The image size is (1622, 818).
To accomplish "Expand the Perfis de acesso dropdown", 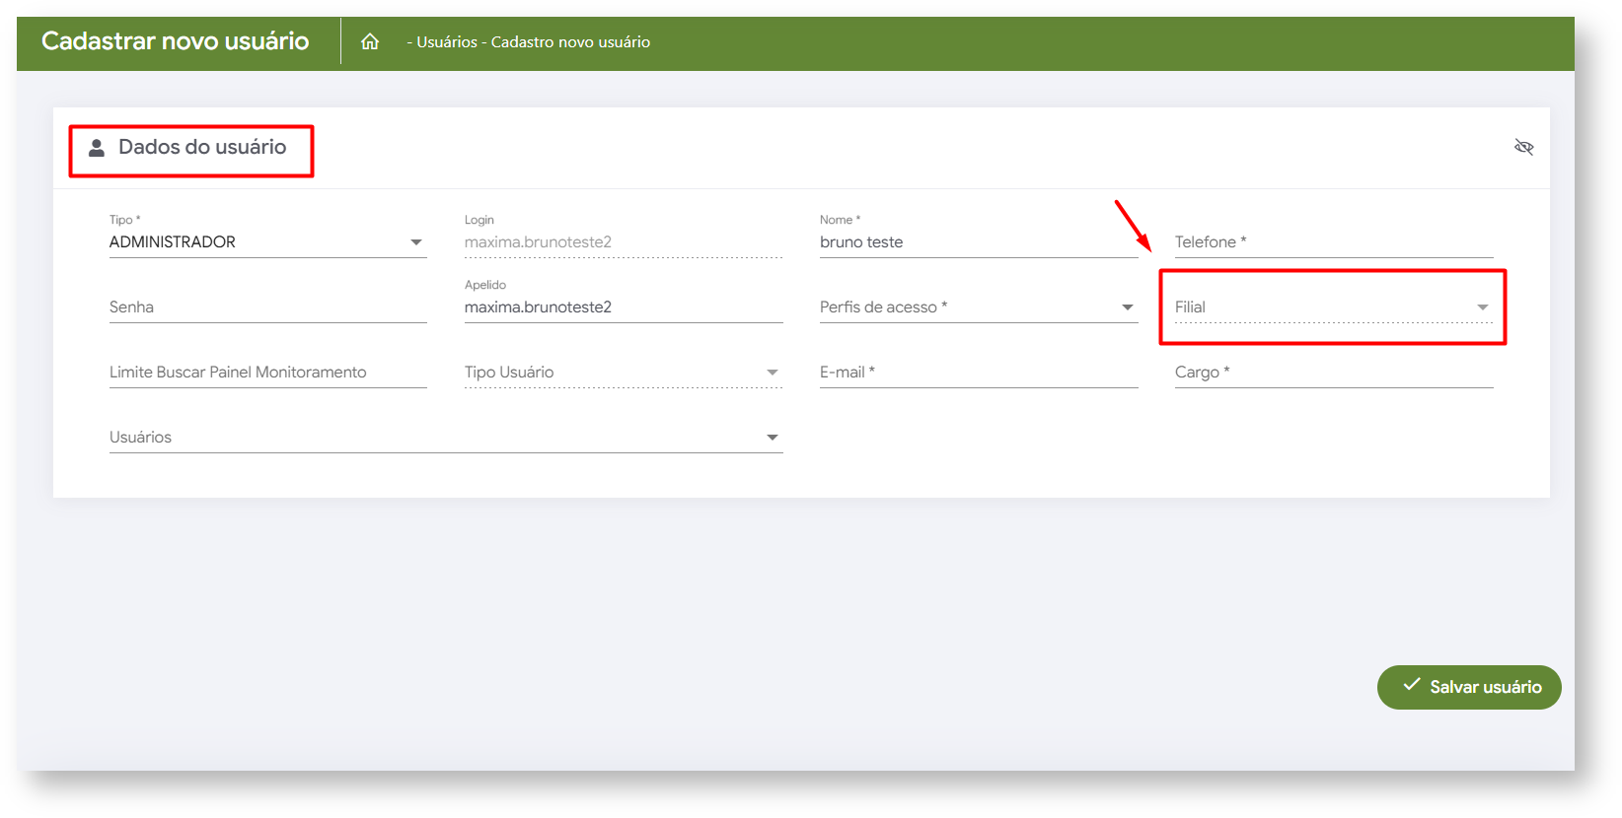I will coord(1127,307).
